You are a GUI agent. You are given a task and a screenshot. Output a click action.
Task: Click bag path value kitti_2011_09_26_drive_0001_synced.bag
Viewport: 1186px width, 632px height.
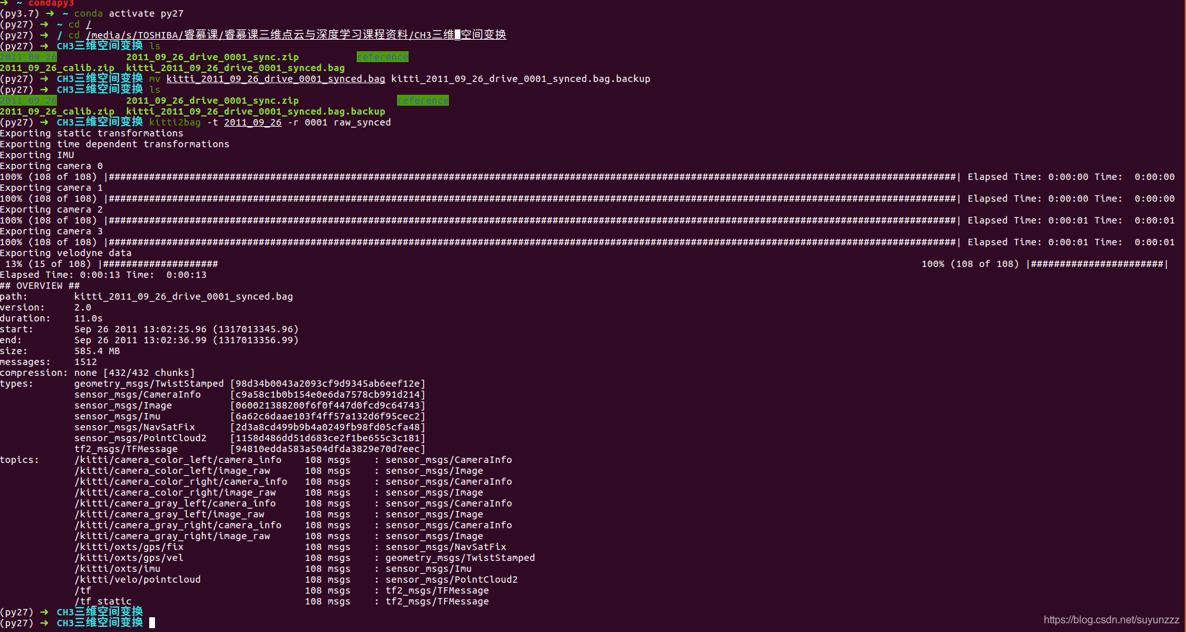183,296
